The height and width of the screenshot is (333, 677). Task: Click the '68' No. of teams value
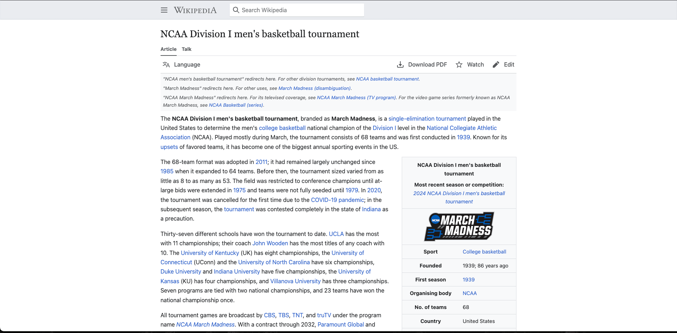[x=466, y=307]
